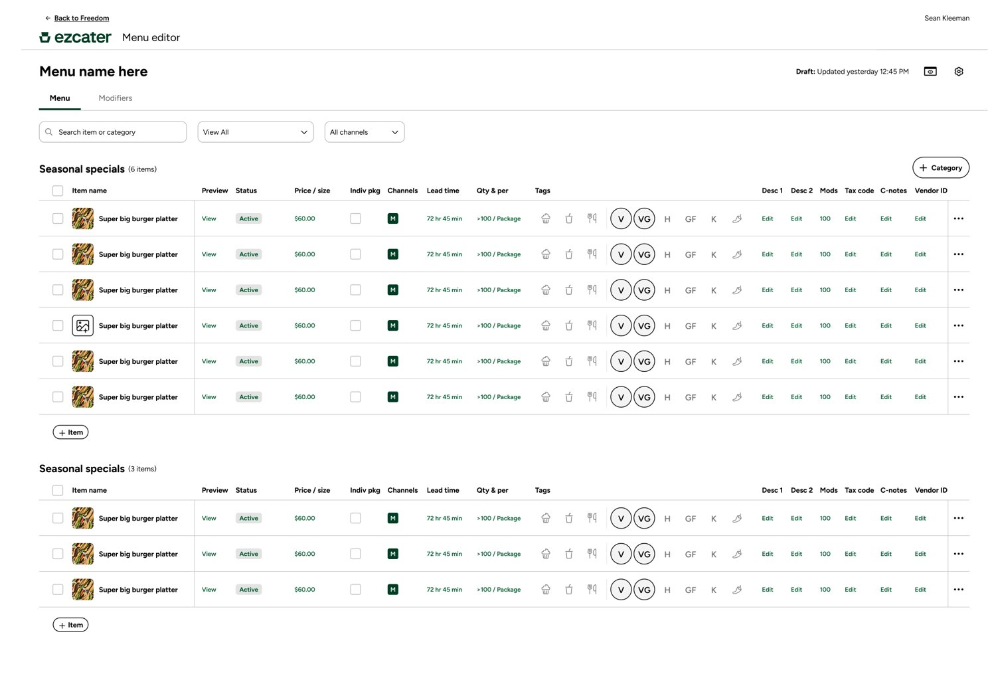The image size is (988, 674).
Task: Open the View All dropdown
Action: 256,132
